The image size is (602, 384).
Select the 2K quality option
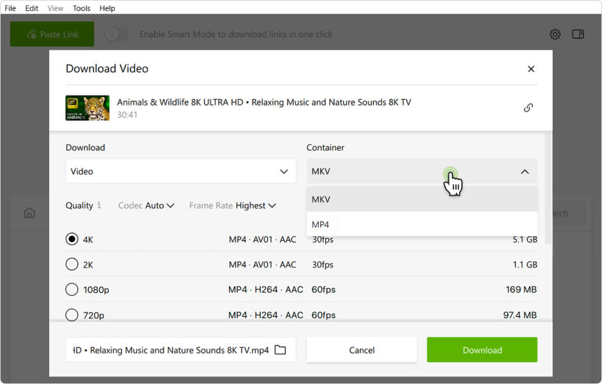point(72,264)
